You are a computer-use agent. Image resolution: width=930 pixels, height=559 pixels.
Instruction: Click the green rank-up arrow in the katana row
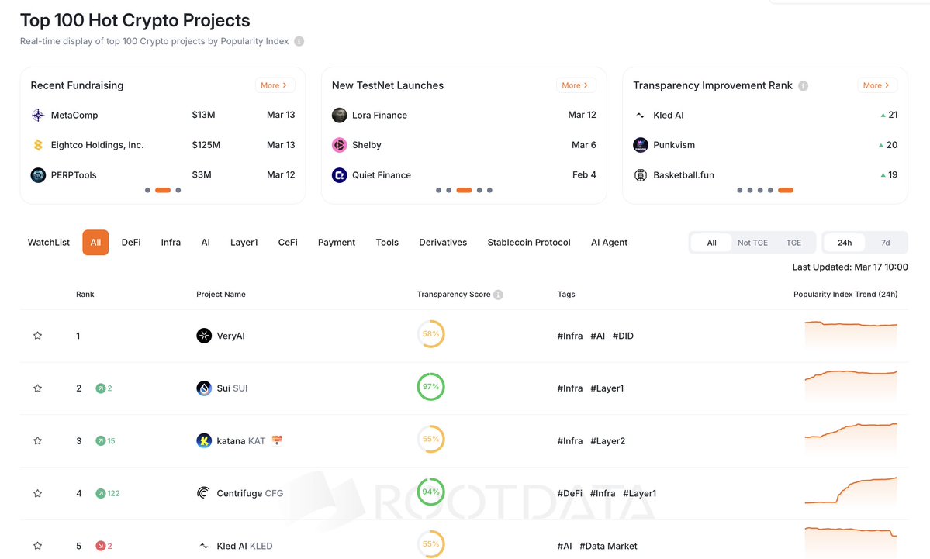click(100, 440)
